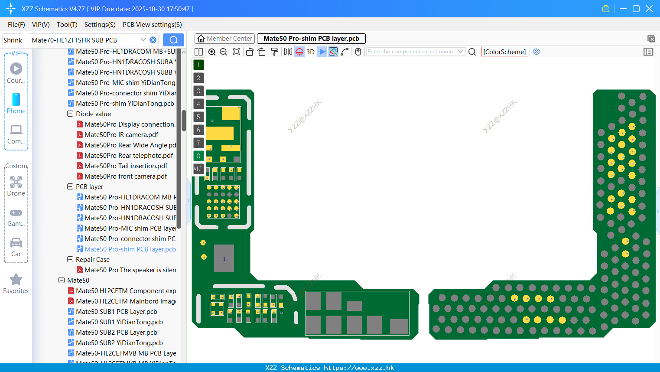Open the File(F) menu
The width and height of the screenshot is (660, 372).
pos(16,25)
